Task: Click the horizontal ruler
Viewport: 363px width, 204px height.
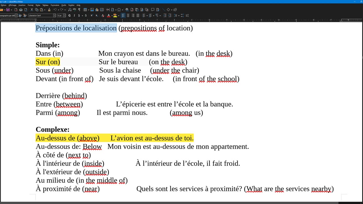Action: pyautogui.click(x=181, y=20)
